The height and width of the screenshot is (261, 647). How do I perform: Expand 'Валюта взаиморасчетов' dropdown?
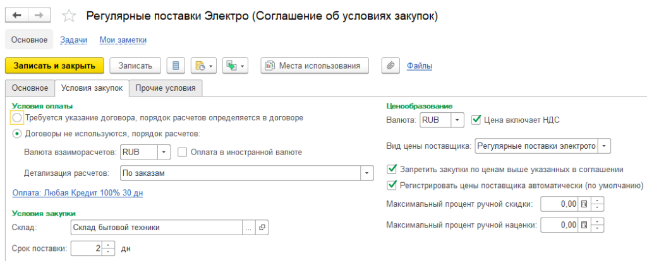tap(164, 152)
